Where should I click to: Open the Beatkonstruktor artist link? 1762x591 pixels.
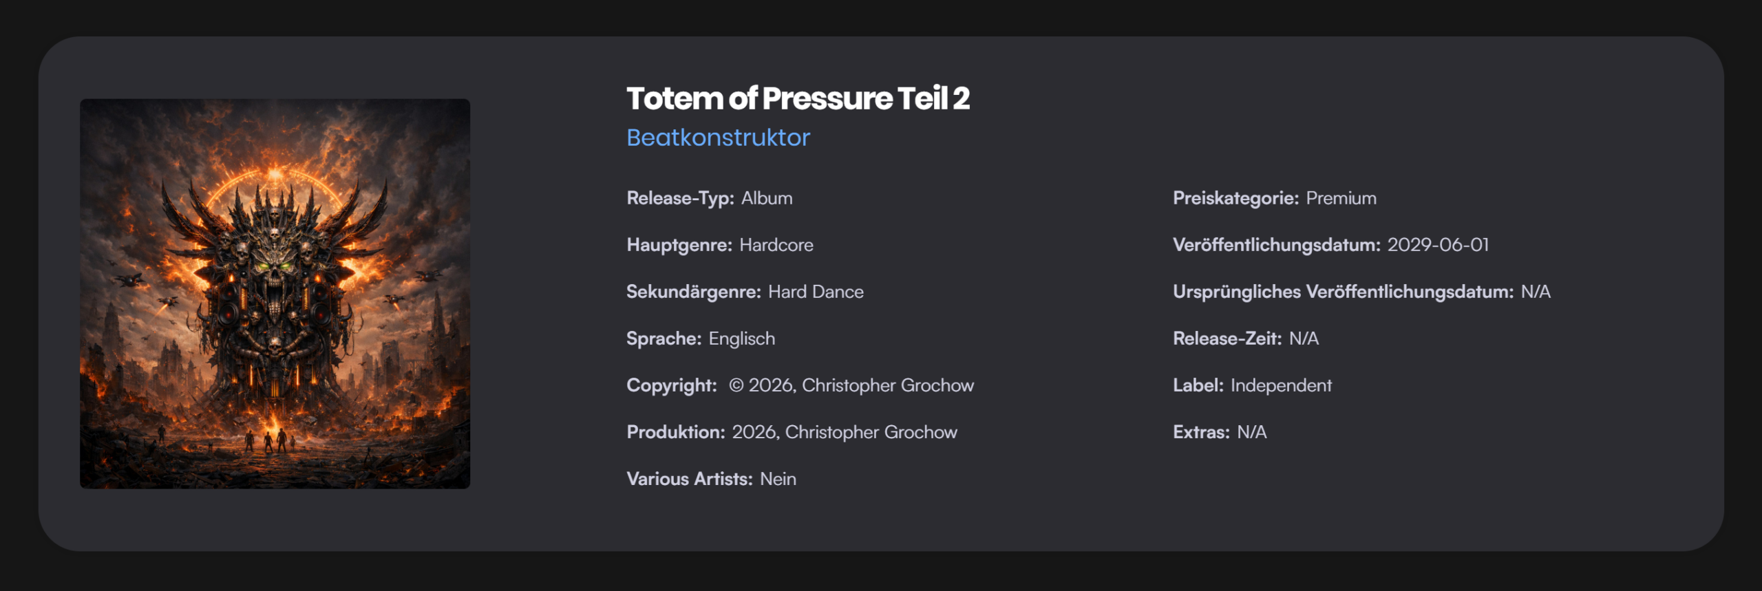pos(718,138)
